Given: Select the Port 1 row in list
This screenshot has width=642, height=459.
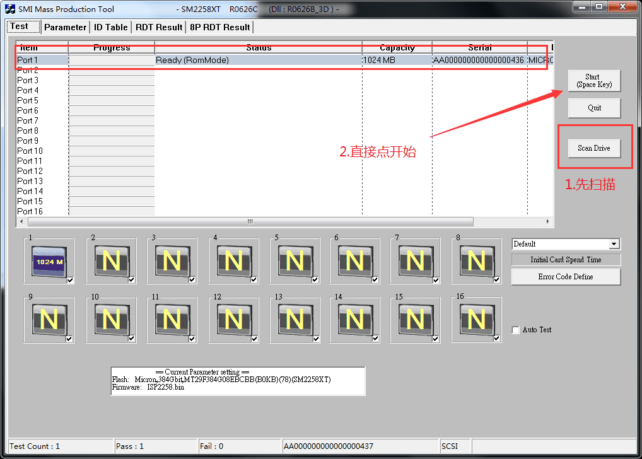Looking at the screenshot, I should coord(189,60).
